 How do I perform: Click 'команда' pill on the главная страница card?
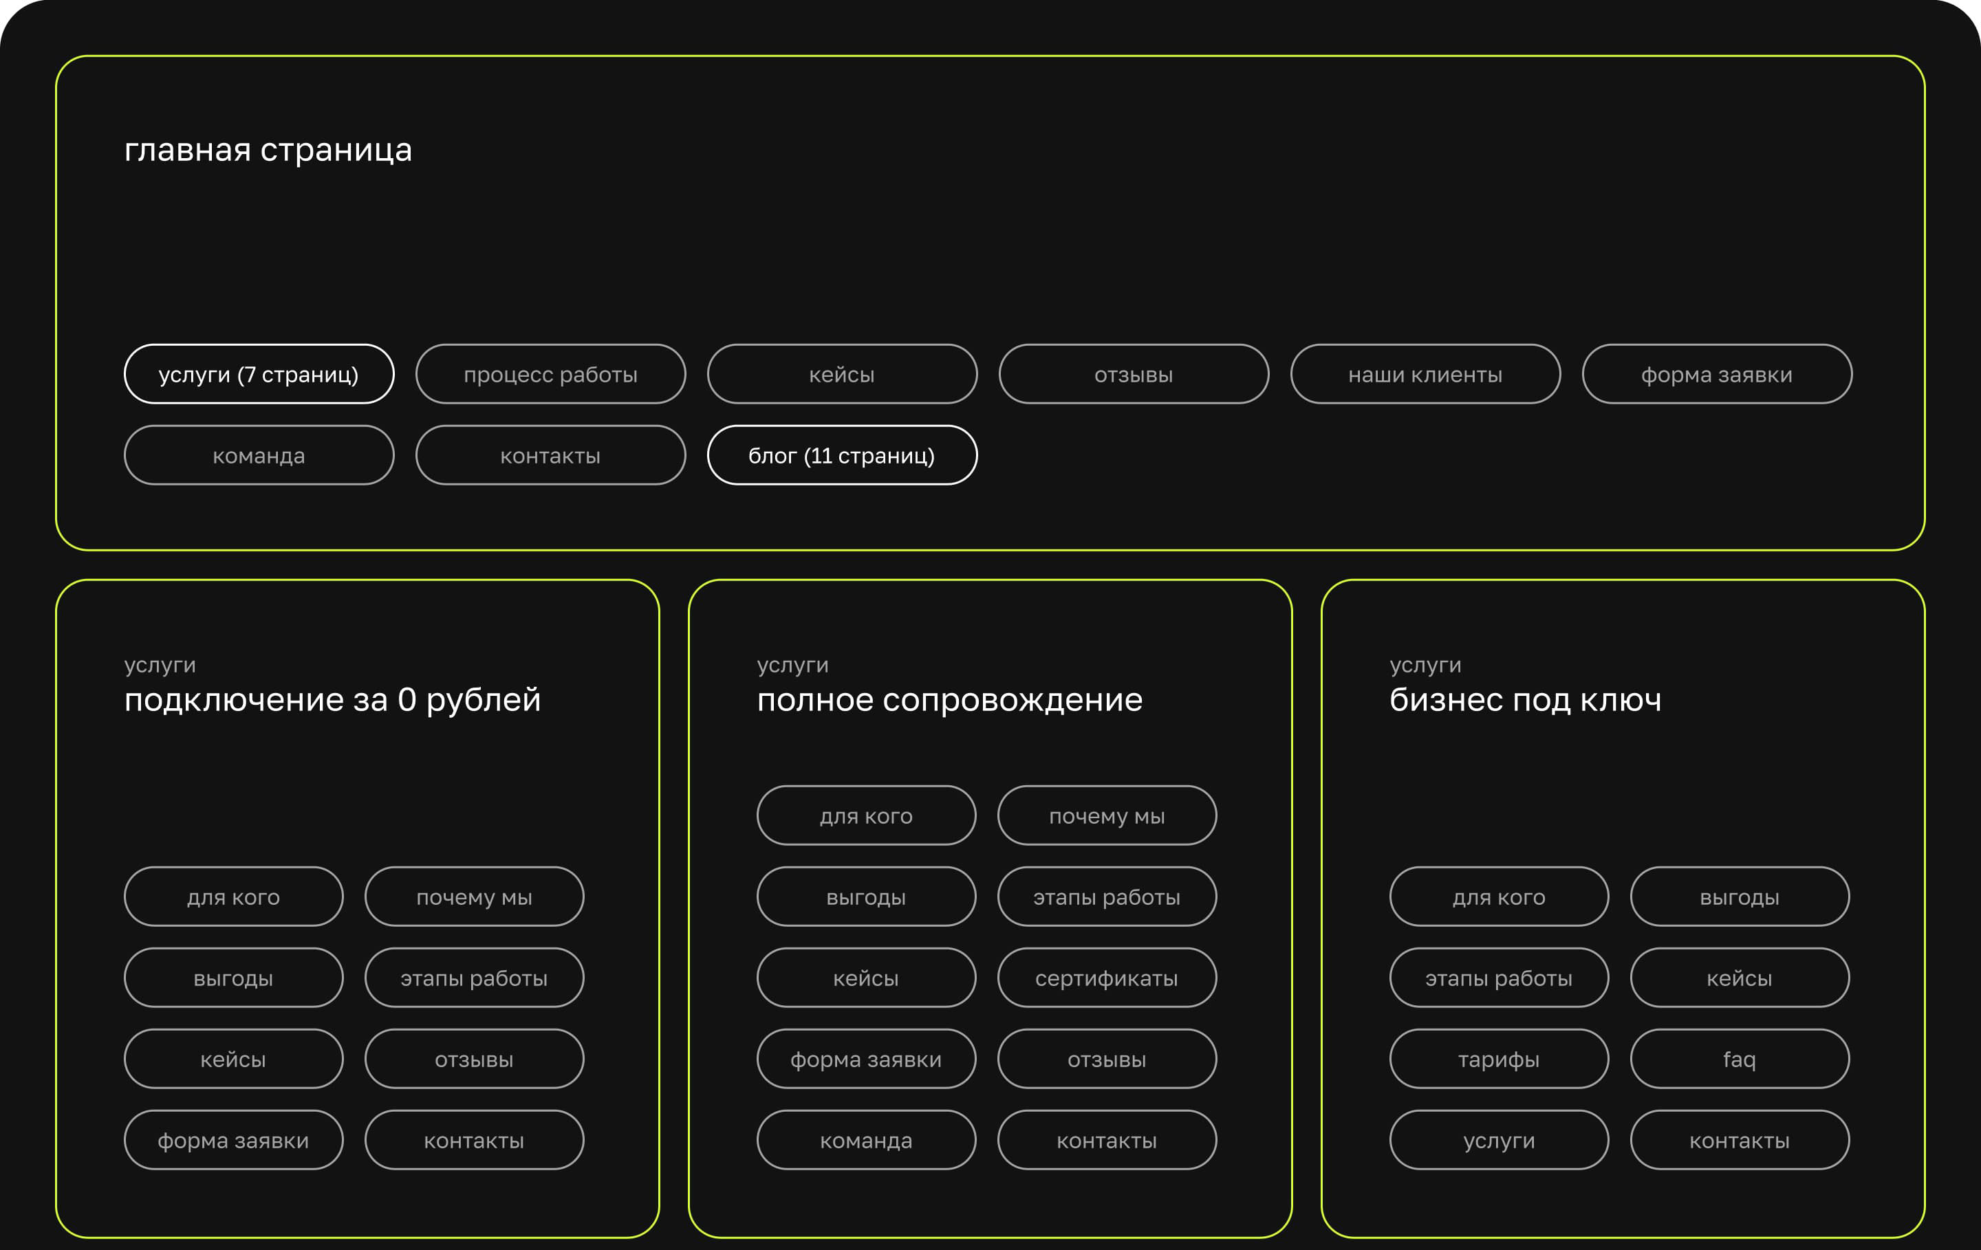(259, 456)
